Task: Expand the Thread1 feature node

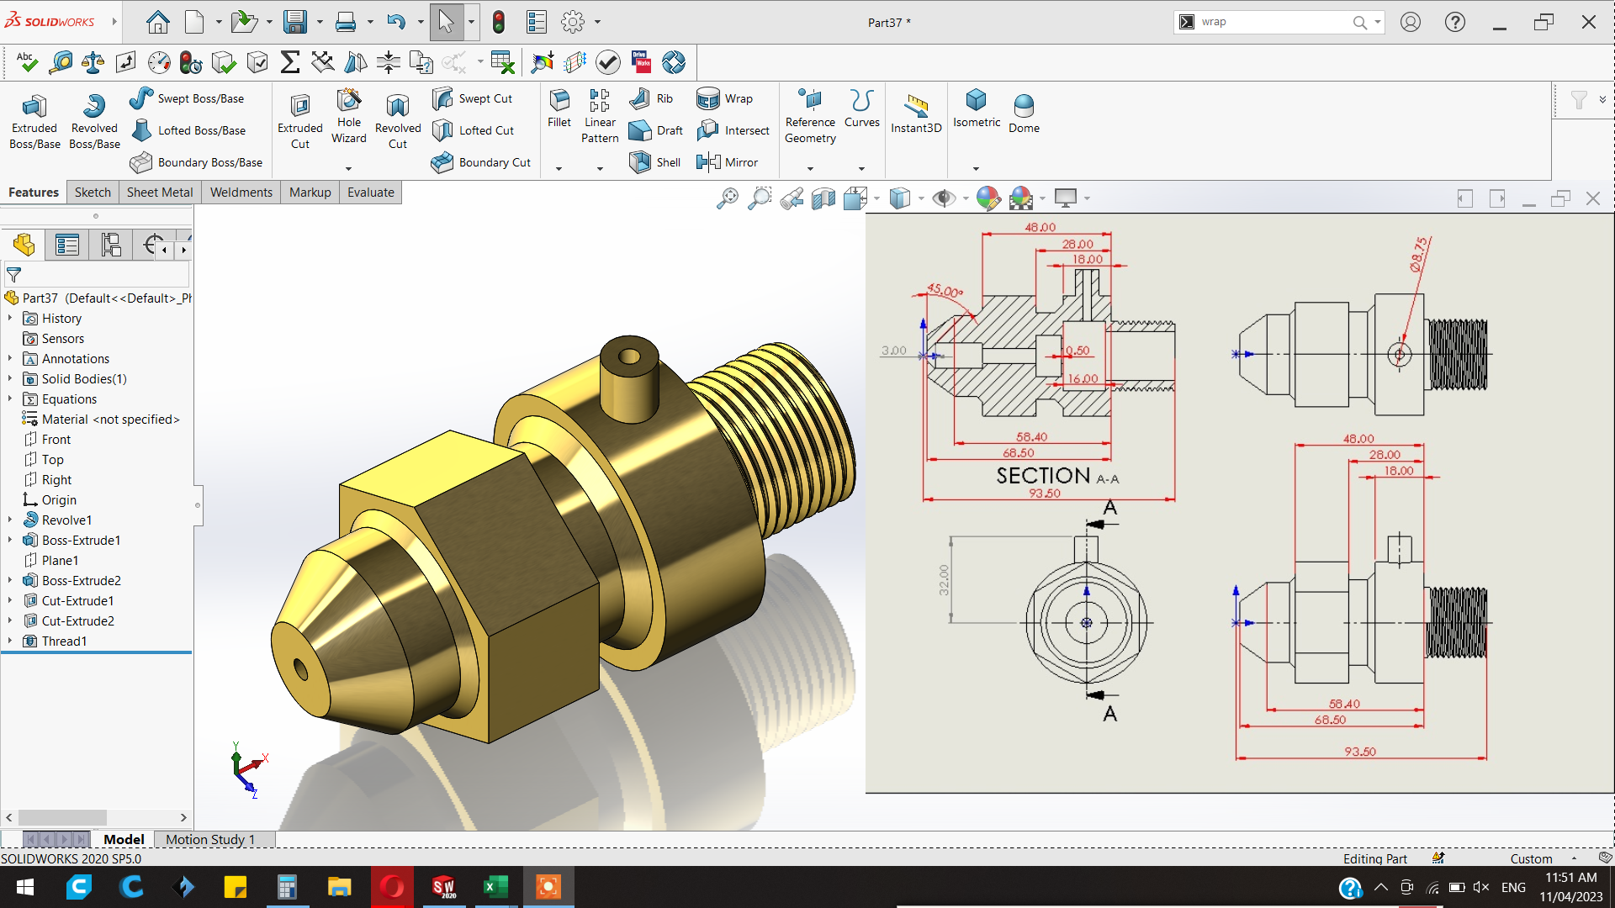Action: [10, 641]
